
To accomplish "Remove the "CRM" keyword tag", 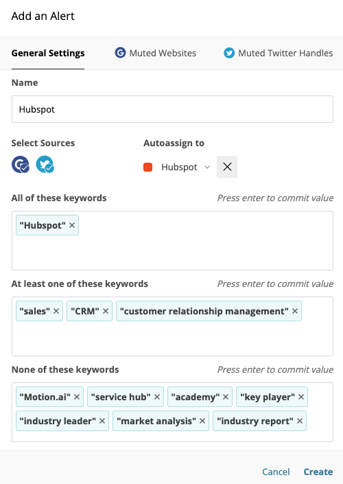I will 106,311.
